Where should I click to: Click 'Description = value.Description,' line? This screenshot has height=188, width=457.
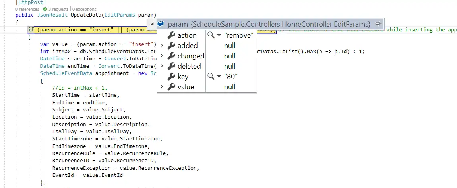(101, 124)
